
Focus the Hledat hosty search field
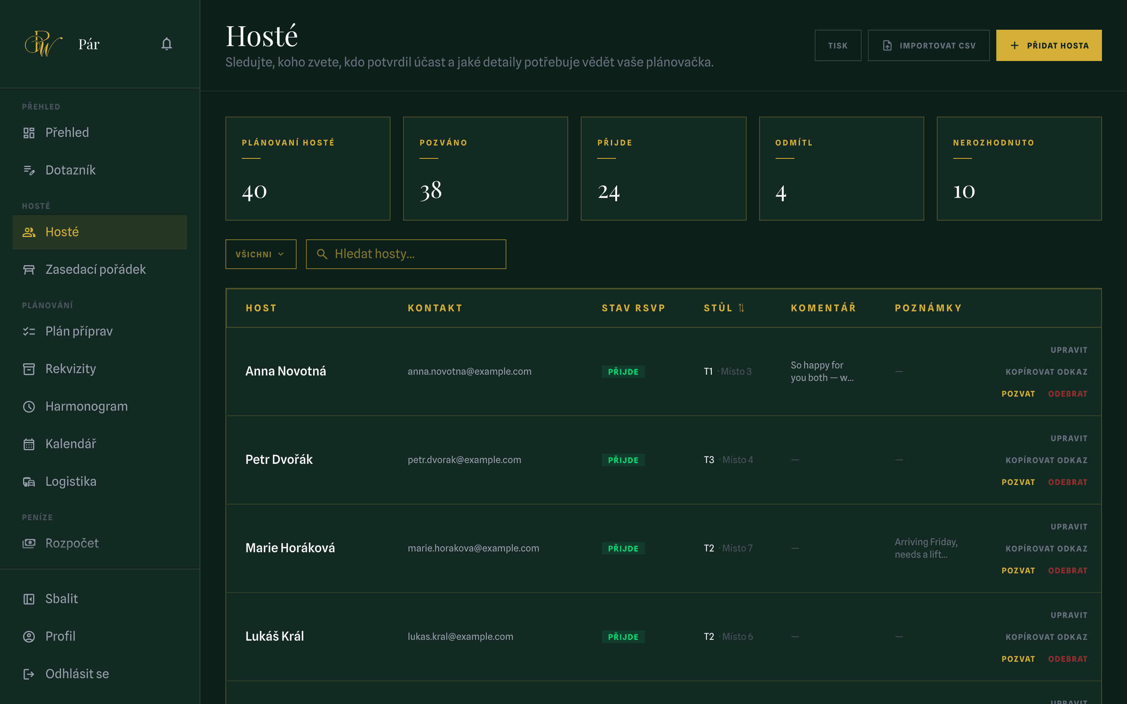[x=406, y=254]
